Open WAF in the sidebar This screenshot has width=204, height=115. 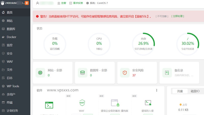point(10,62)
